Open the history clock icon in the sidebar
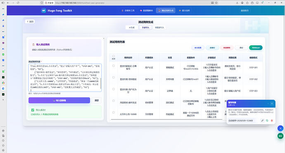 3,141
